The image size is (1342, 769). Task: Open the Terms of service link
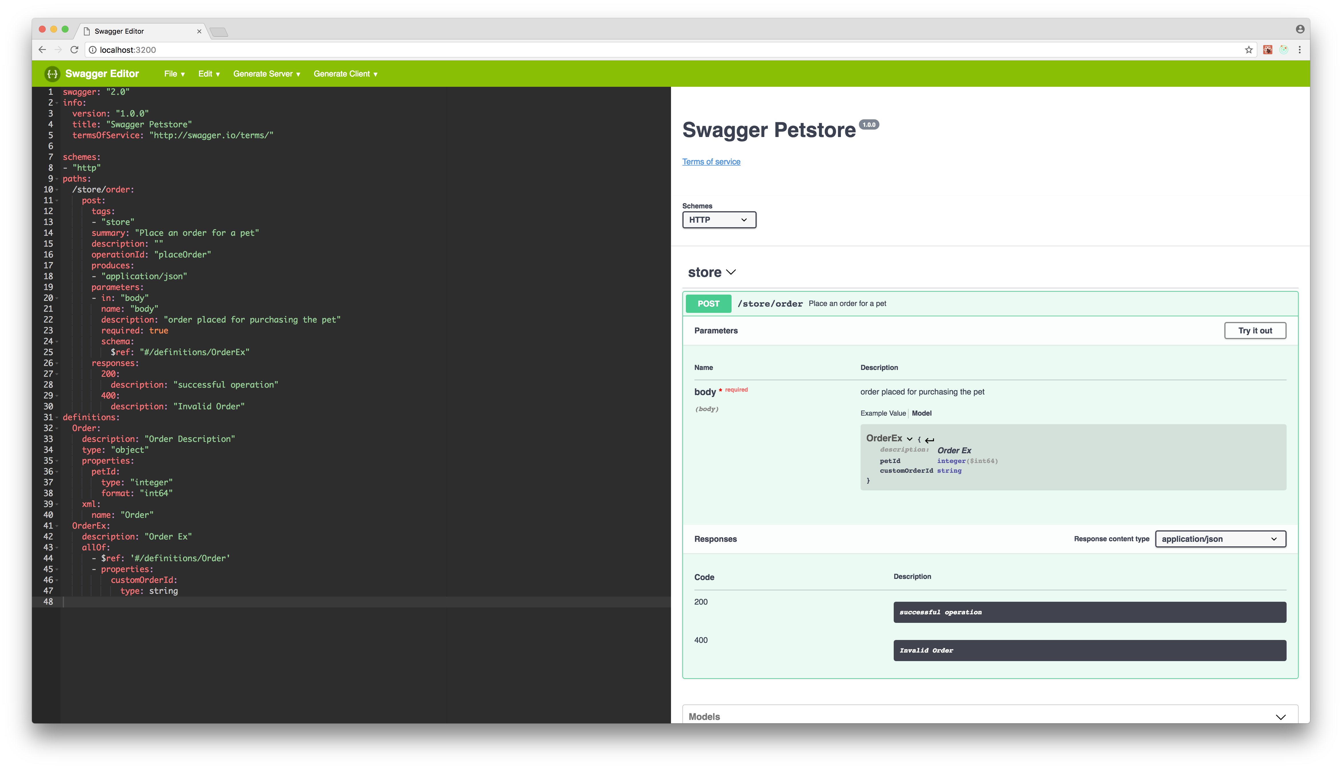(711, 162)
